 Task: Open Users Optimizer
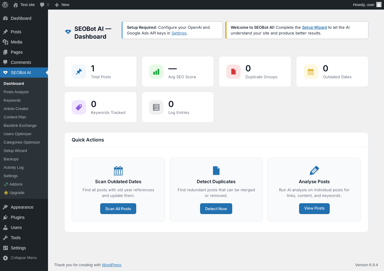point(17,134)
